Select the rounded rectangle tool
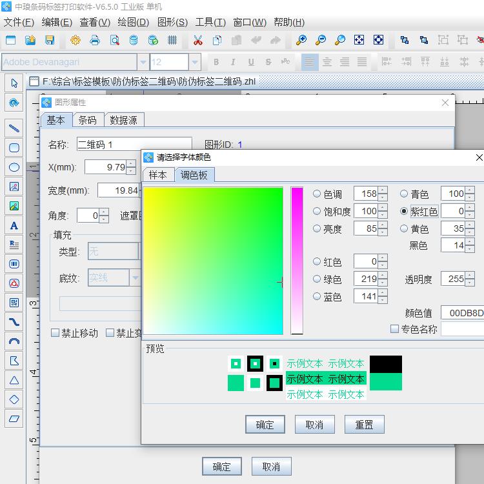The image size is (484, 484). [14, 148]
